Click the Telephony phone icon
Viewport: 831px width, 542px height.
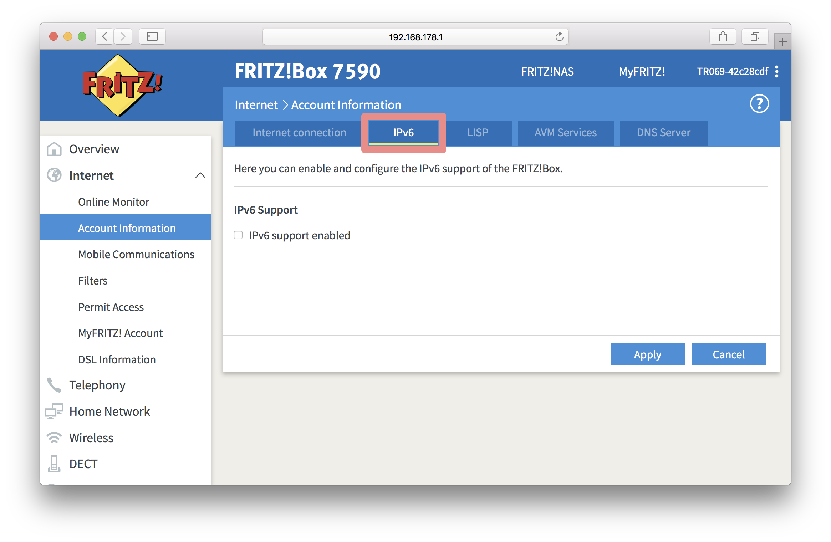point(54,384)
